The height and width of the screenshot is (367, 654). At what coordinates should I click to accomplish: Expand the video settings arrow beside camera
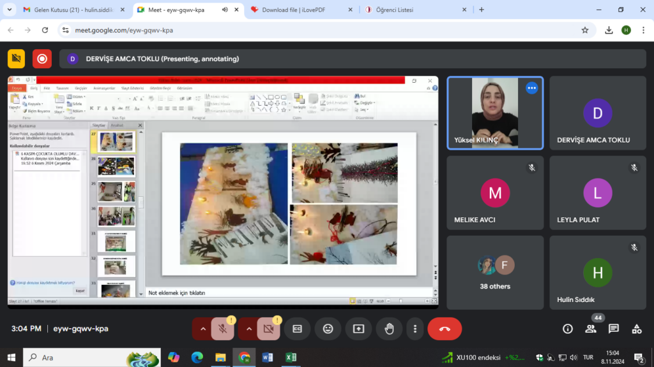pos(249,329)
